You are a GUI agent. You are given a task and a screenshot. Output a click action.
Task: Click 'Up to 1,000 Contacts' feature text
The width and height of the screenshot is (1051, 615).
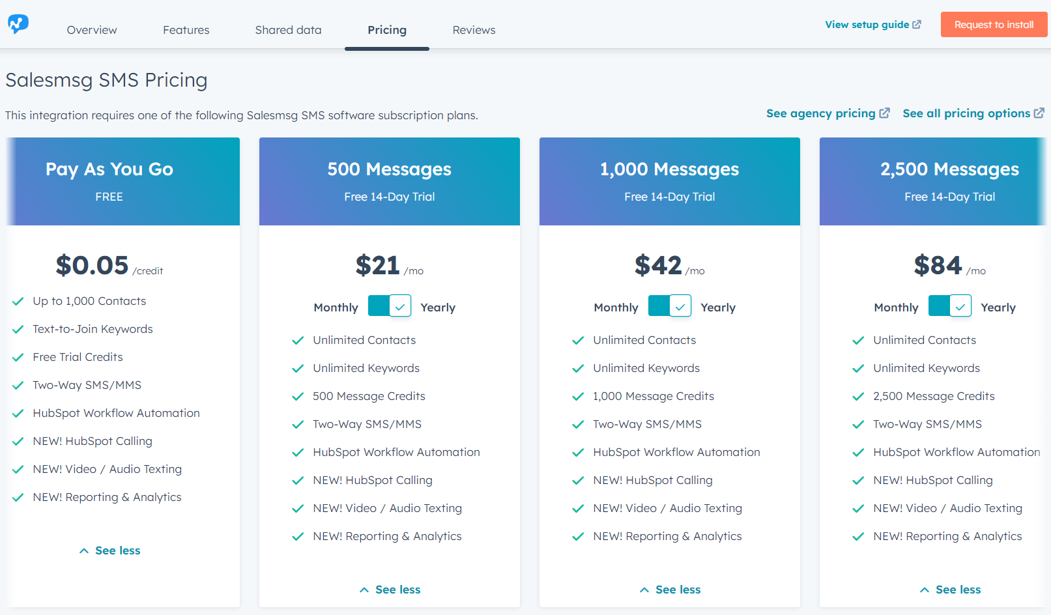click(89, 301)
